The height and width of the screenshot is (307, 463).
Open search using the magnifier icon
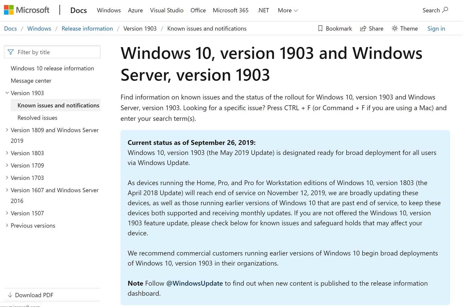tap(445, 10)
